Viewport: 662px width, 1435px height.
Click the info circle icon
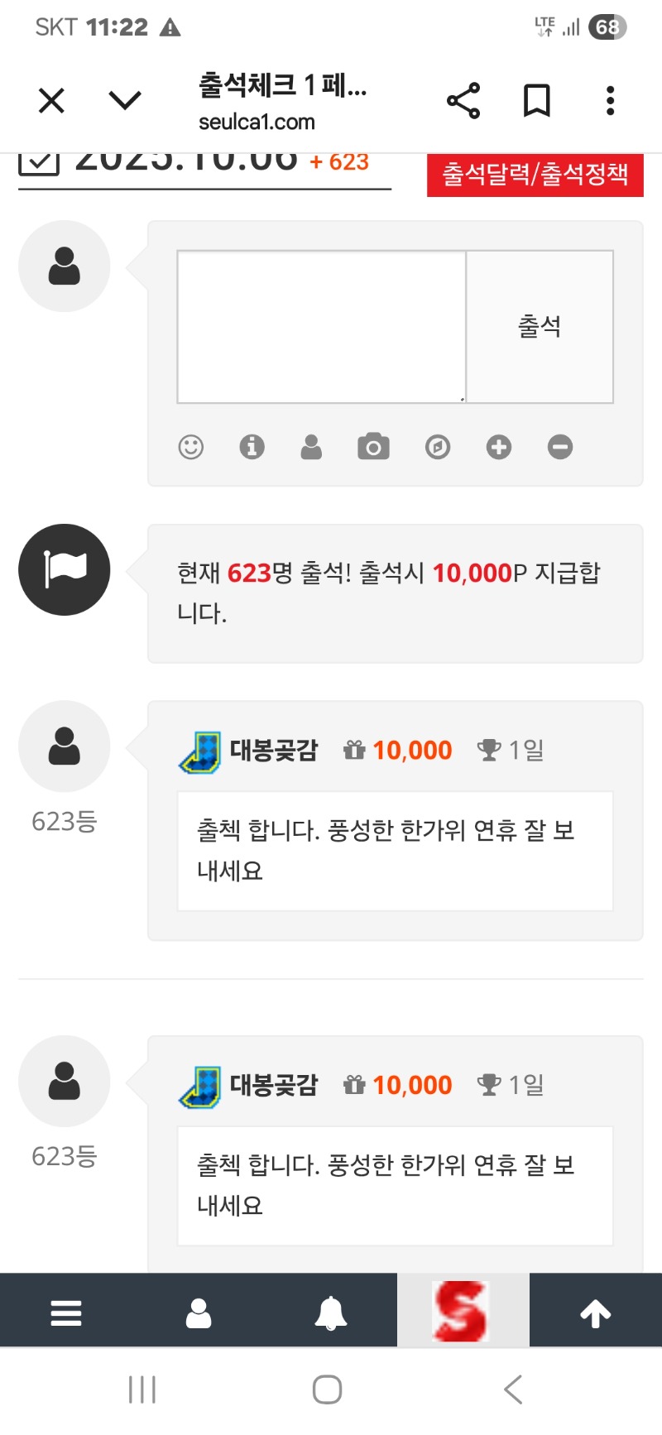[x=252, y=447]
